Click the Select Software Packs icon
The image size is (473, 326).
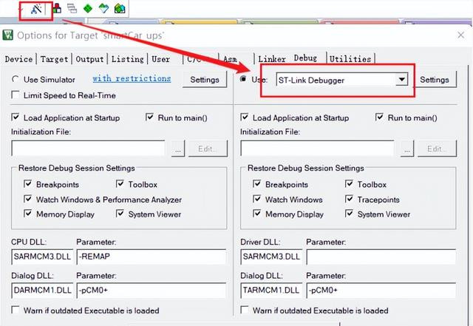coord(103,8)
